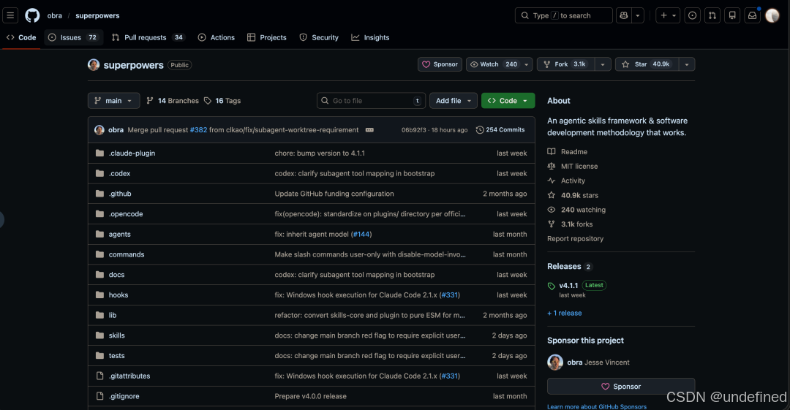
Task: Open the Actions tab
Action: coord(216,37)
